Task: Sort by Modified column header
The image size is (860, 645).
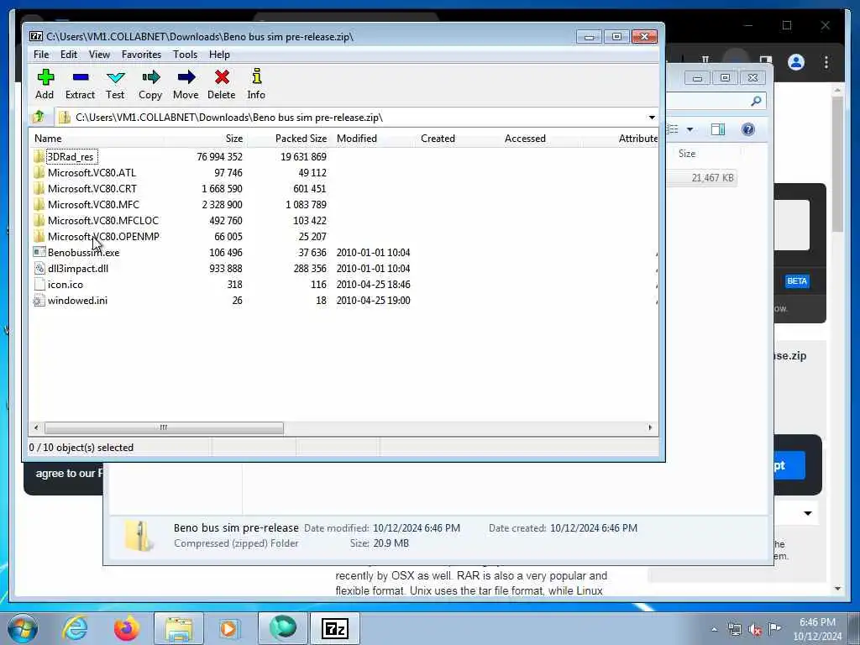Action: pos(374,139)
